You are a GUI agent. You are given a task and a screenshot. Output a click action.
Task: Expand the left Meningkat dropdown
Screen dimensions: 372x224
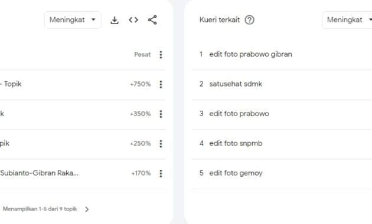point(73,20)
